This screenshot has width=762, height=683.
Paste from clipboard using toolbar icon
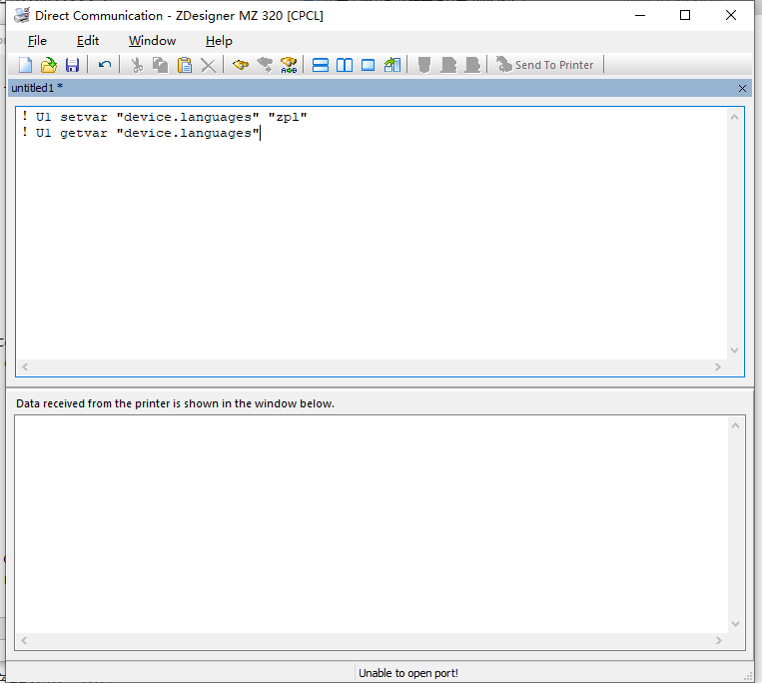185,65
